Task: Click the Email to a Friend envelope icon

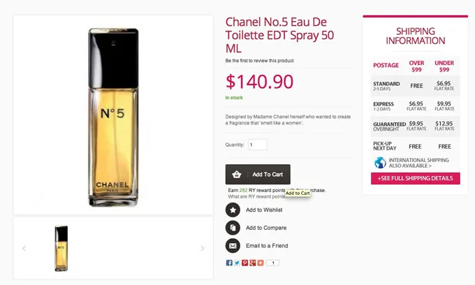Action: pos(233,246)
